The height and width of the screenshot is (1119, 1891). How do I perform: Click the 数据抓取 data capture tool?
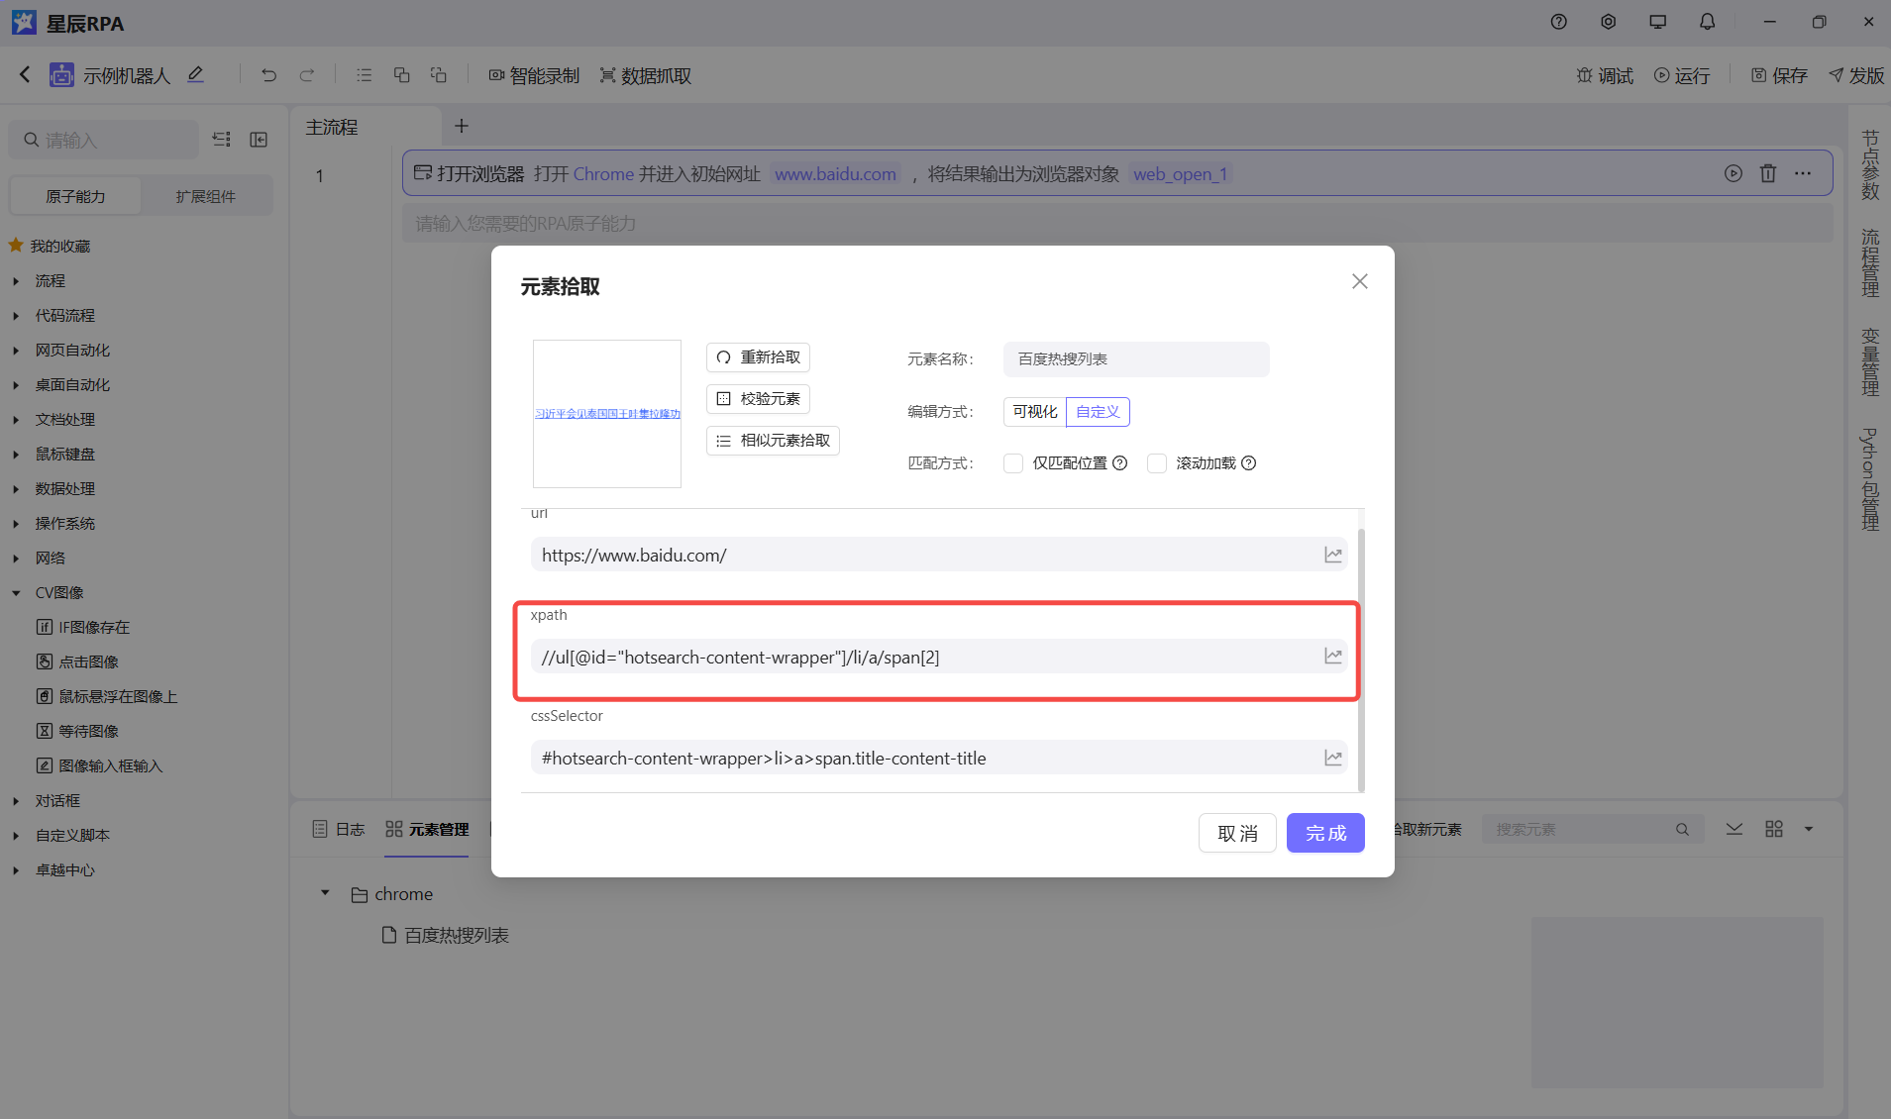click(646, 75)
